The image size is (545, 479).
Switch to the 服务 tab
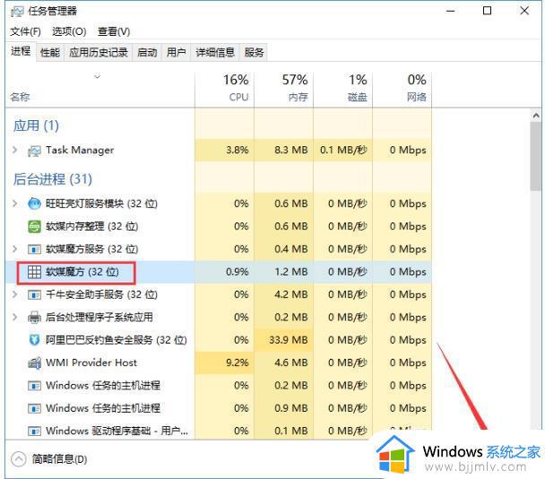tap(254, 53)
